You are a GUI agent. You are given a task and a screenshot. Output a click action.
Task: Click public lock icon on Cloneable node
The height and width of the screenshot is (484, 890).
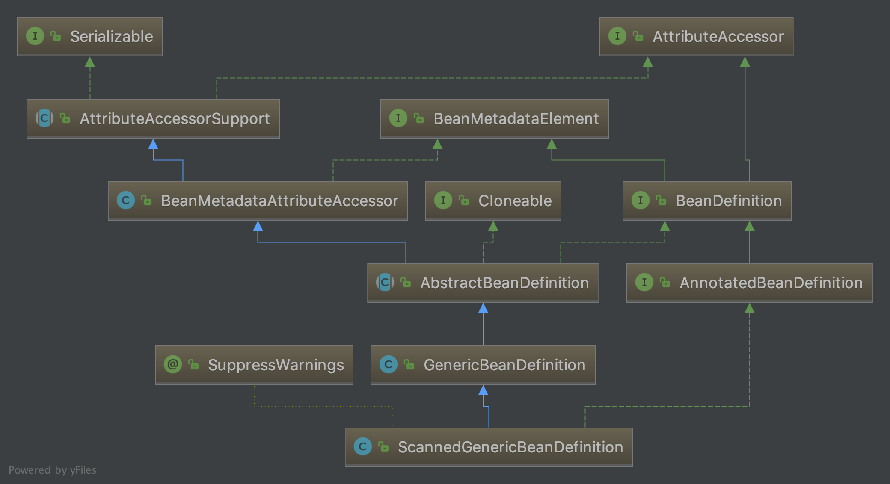coord(464,200)
